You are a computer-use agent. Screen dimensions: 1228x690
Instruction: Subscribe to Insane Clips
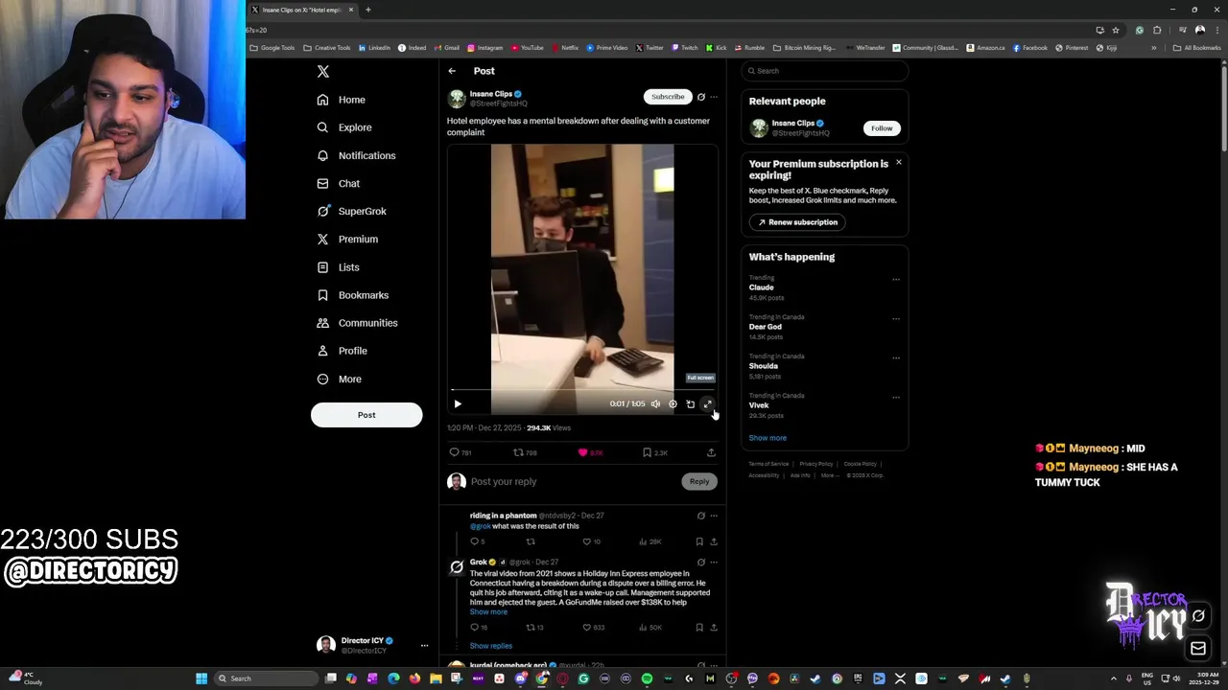coord(668,97)
